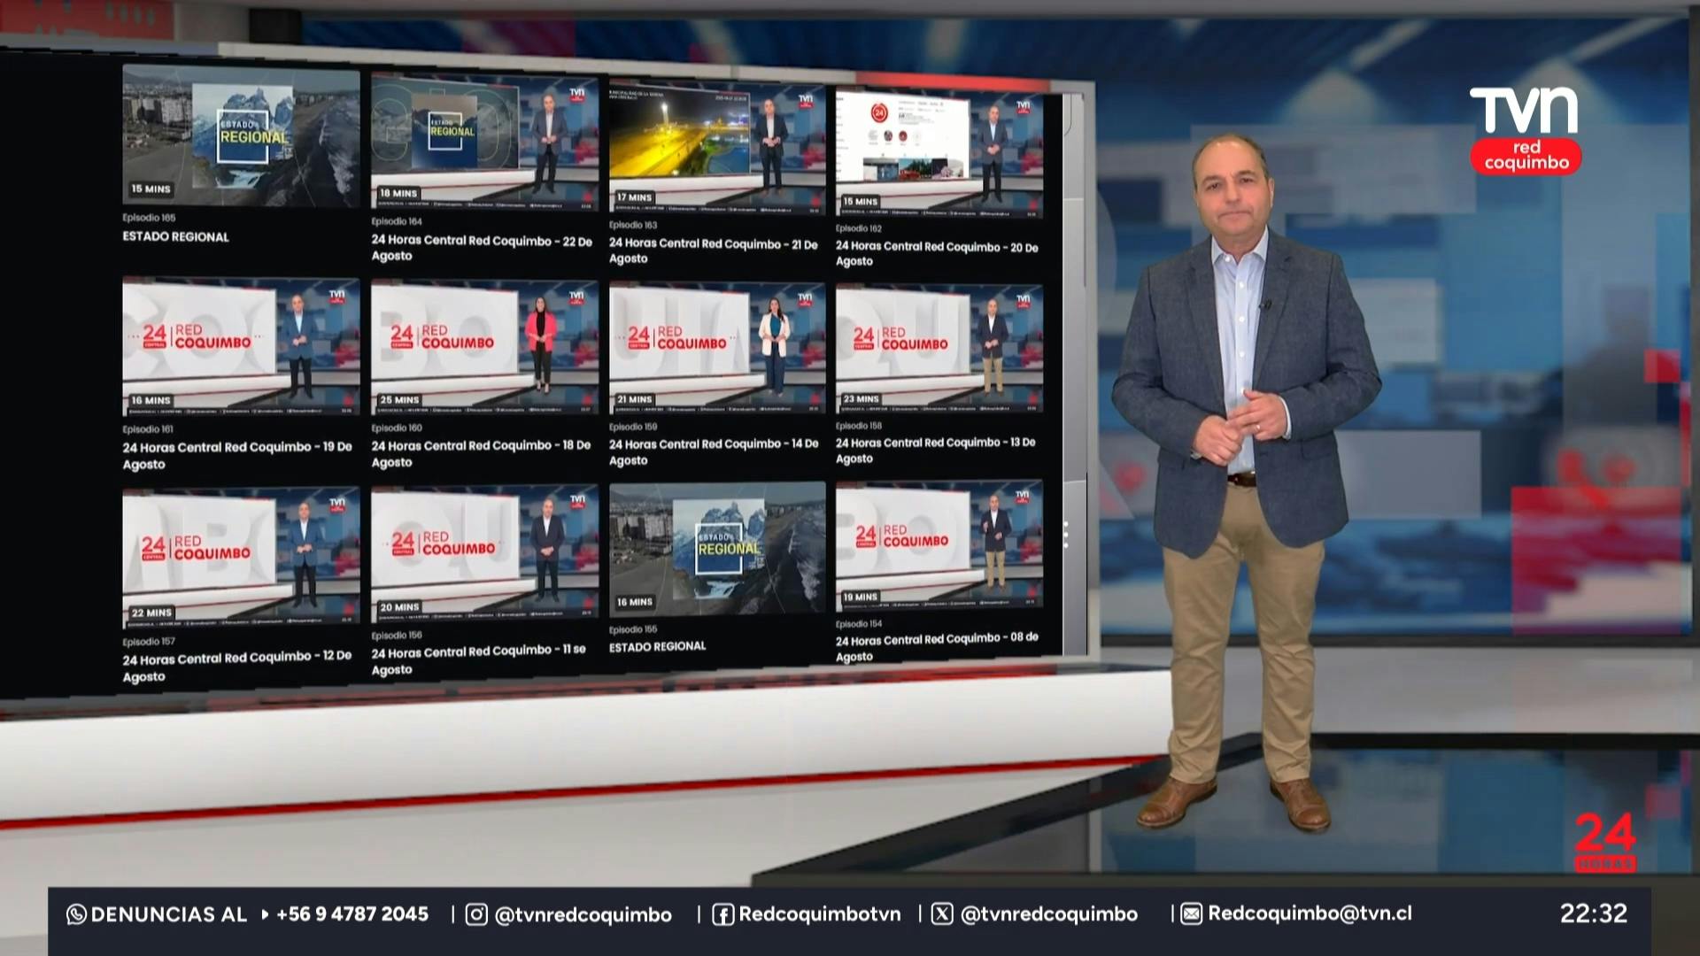Viewport: 1700px width, 956px height.
Task: Click the WhatsApp icon beside DENUNCIAS AL
Action: tap(76, 914)
